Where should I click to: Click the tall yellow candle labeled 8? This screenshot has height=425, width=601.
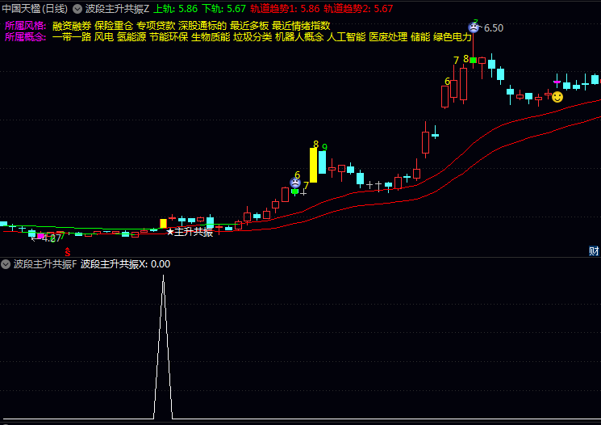(314, 165)
